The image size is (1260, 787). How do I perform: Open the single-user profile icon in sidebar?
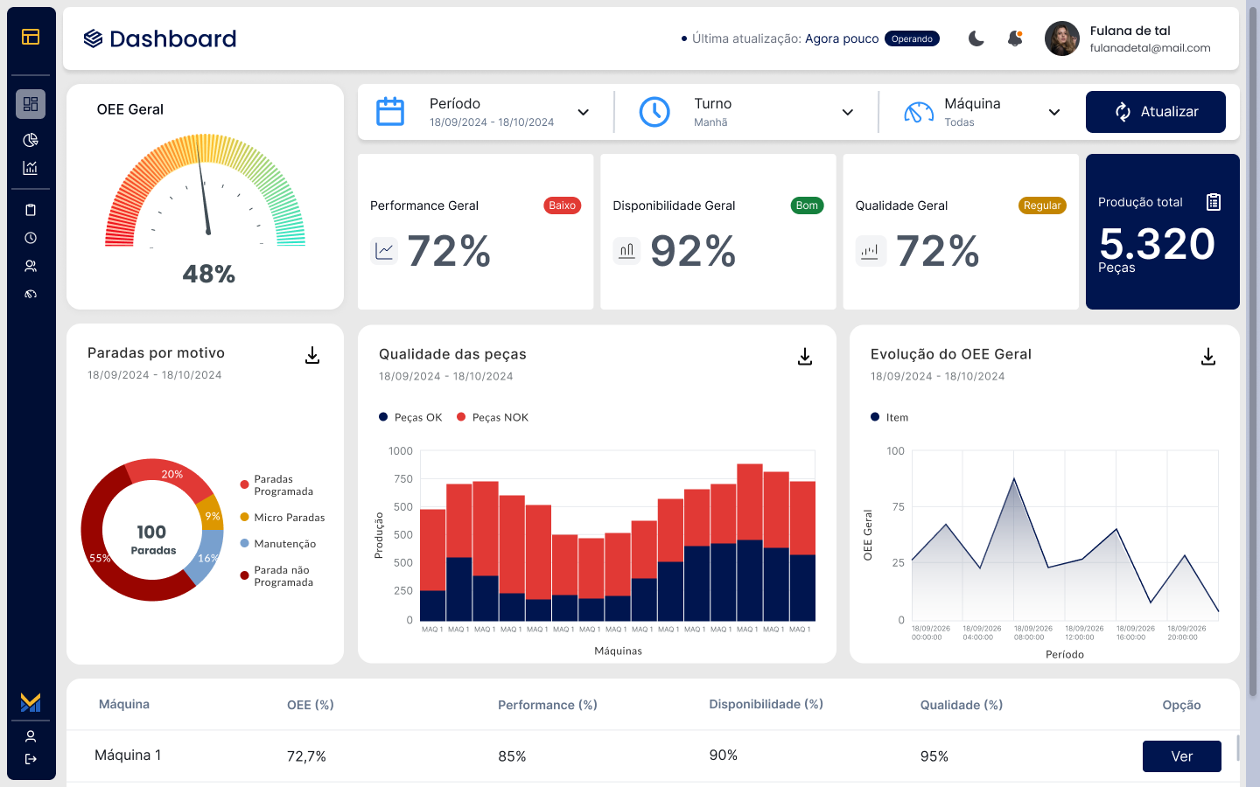click(31, 736)
